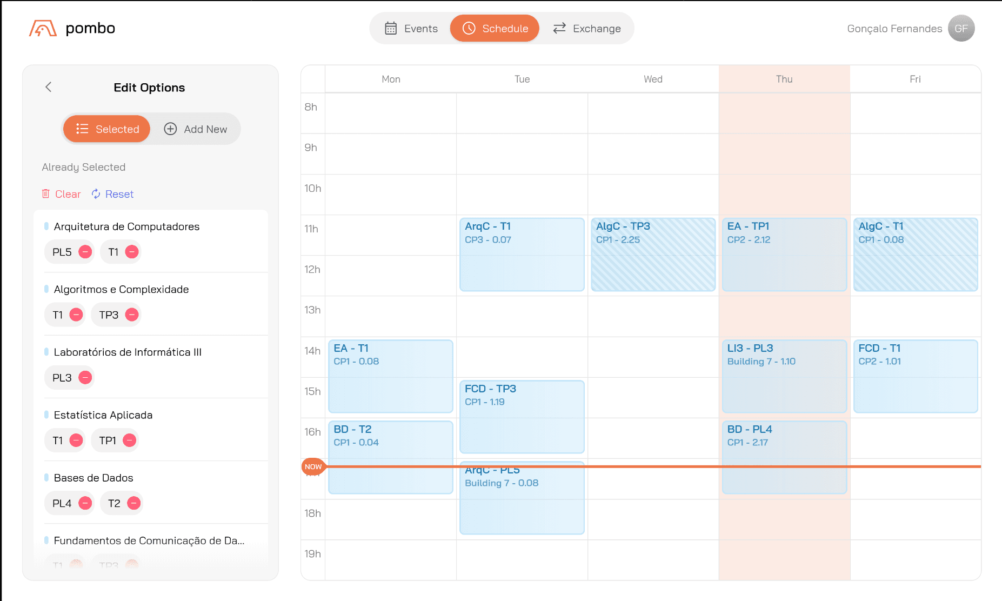Remove T2 shift from Bases de Dados
The width and height of the screenshot is (1002, 601).
(133, 503)
